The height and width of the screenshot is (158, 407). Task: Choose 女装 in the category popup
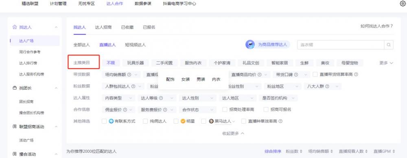[x=186, y=79]
